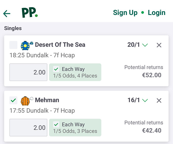Expand the 16/1 odds dropdown

click(x=145, y=100)
